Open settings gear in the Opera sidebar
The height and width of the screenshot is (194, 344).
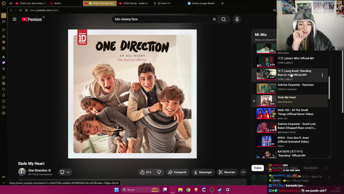click(3, 113)
